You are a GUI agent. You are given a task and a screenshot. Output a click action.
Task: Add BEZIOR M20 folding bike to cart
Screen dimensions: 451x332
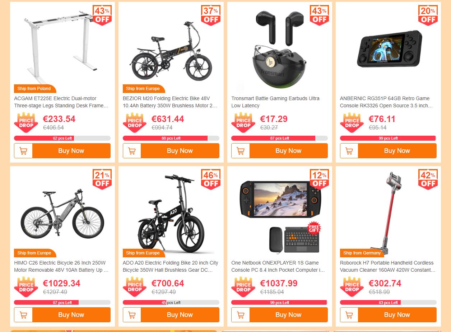pos(132,151)
